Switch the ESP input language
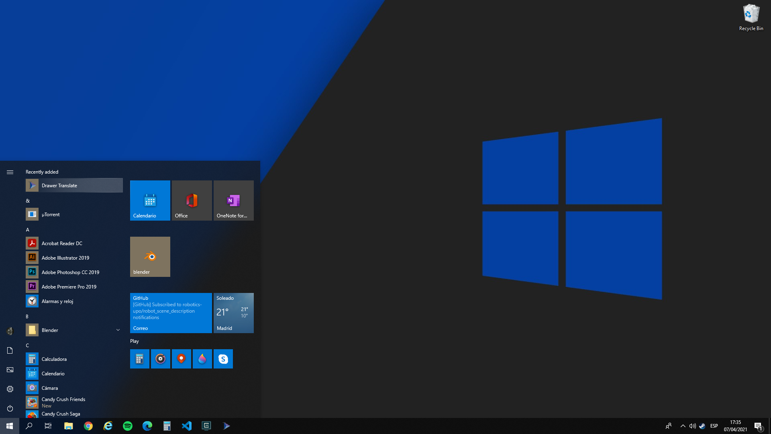 click(x=714, y=426)
